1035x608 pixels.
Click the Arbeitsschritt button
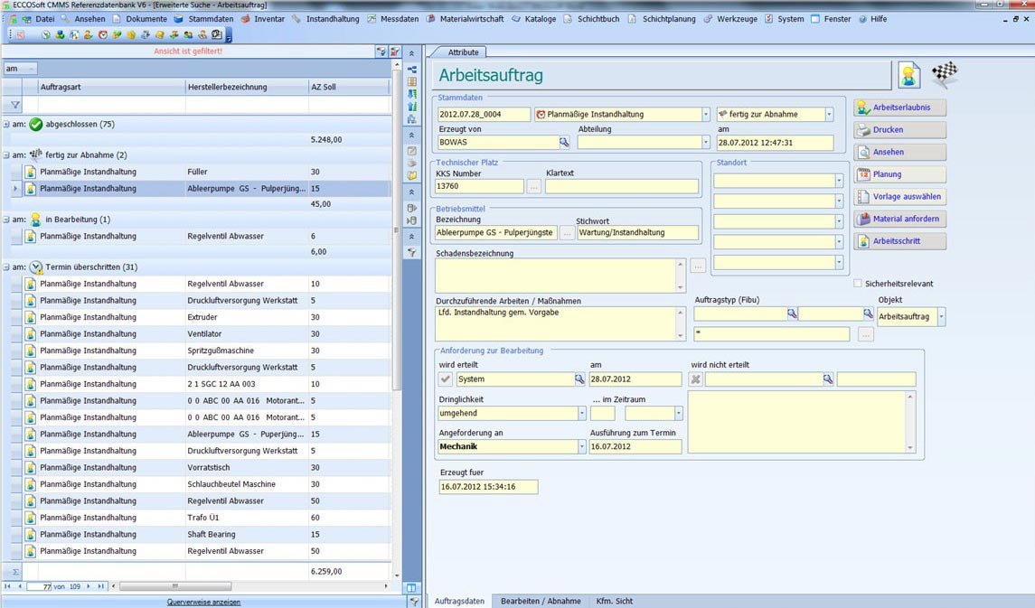pos(899,241)
